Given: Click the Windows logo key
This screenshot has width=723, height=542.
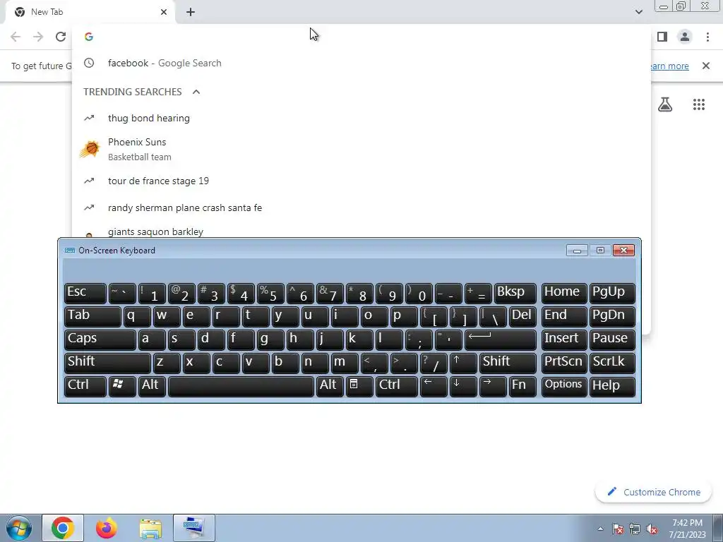Looking at the screenshot, I should [x=122, y=386].
